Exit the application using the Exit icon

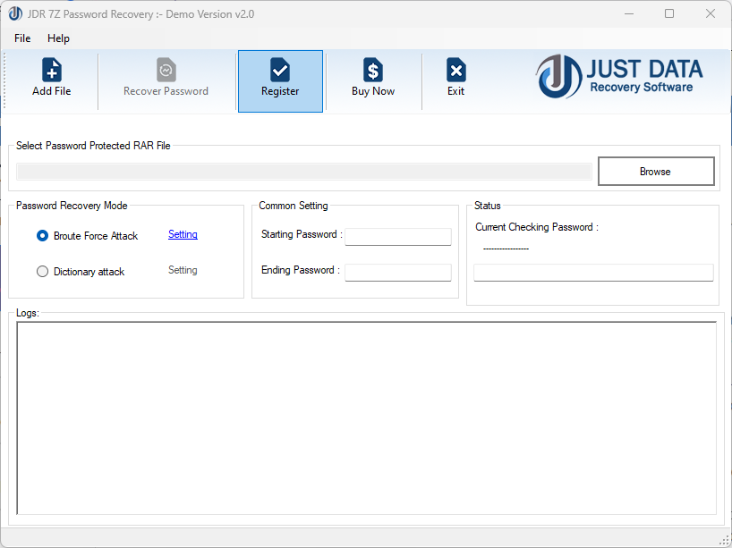pos(455,80)
